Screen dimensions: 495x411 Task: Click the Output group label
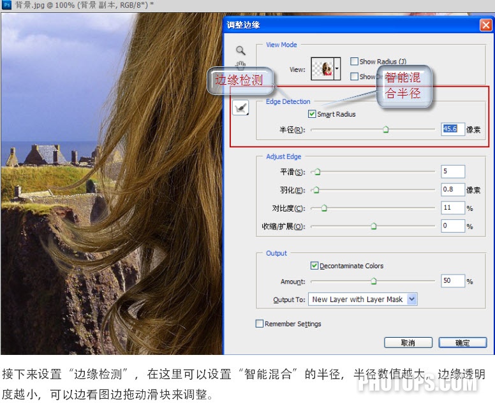pos(276,253)
